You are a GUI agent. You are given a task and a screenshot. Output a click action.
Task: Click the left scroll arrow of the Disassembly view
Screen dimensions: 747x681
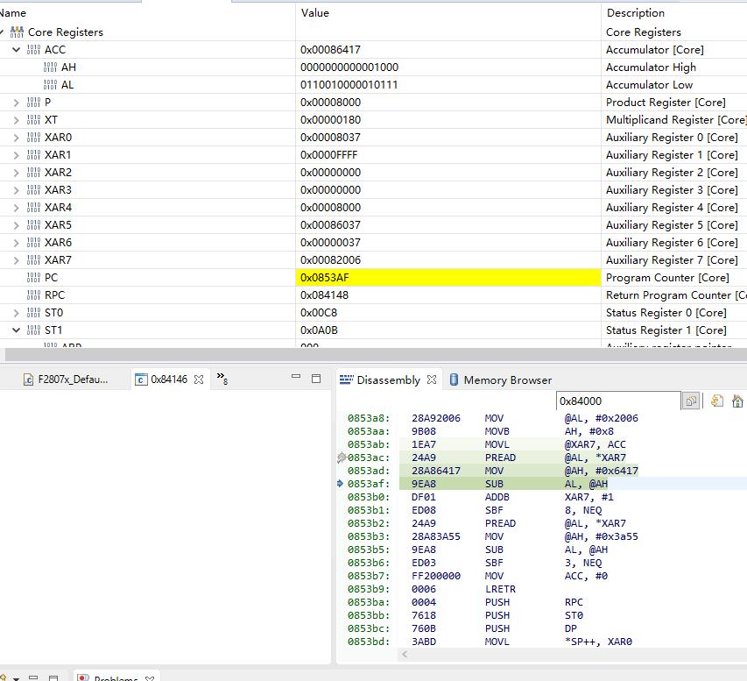pyautogui.click(x=405, y=655)
